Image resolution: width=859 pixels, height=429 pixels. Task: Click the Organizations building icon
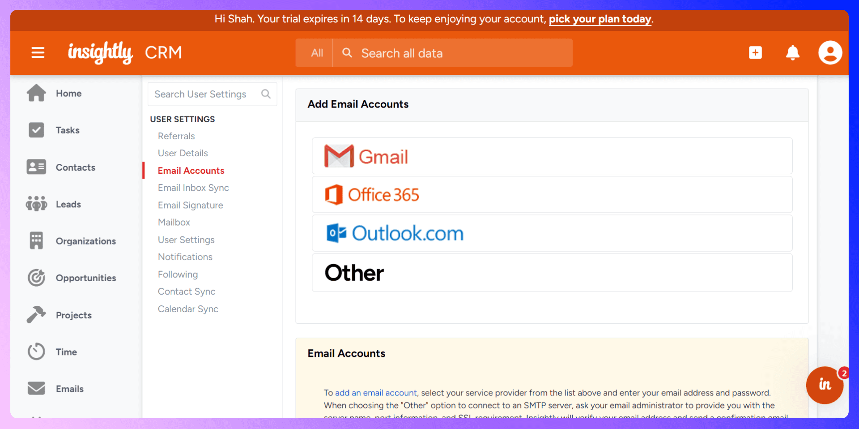click(36, 241)
